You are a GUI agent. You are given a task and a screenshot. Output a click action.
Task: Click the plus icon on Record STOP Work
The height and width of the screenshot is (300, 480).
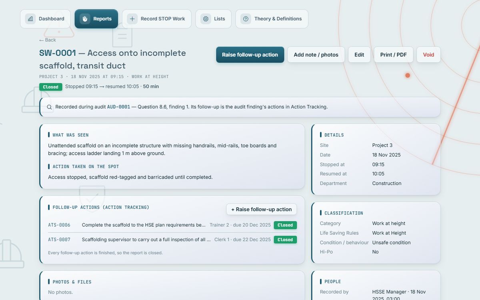[132, 19]
